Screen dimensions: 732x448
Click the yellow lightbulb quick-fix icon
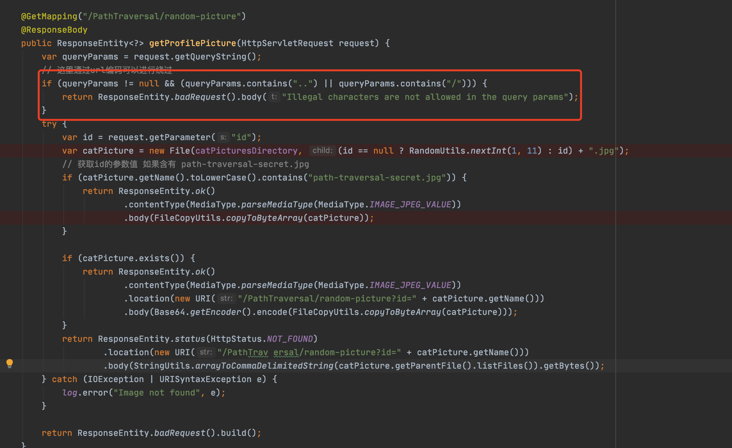(10, 363)
